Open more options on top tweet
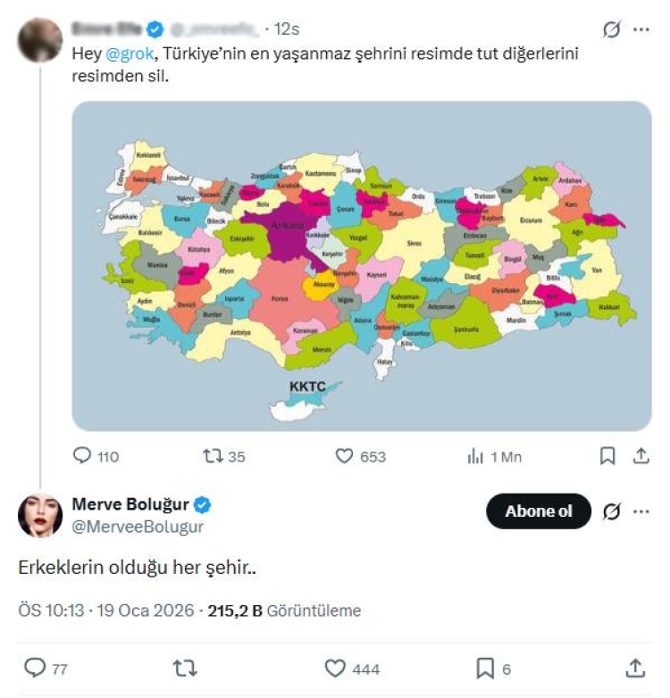The image size is (670, 698). (x=641, y=29)
